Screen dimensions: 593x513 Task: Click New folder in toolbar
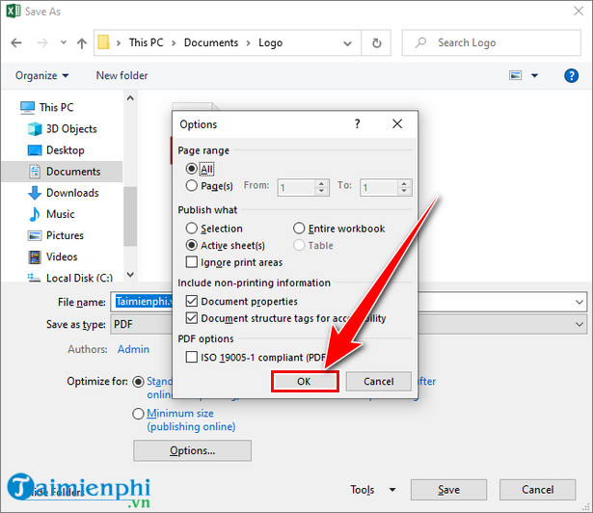click(121, 75)
